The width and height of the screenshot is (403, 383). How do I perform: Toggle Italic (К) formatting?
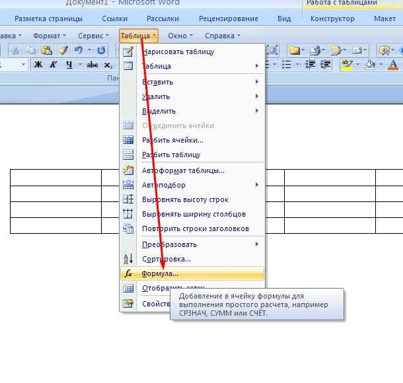pos(54,65)
